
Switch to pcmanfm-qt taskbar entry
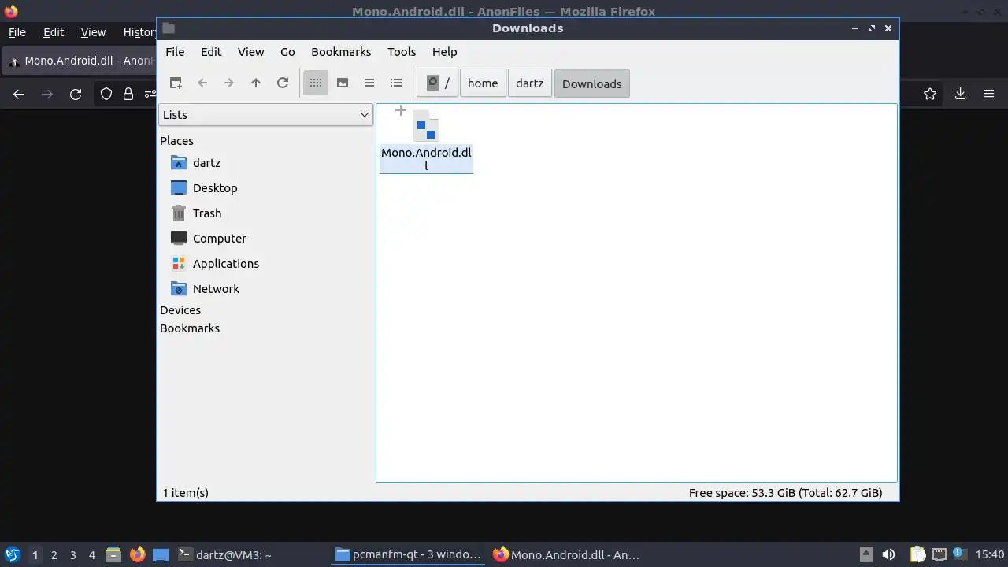click(408, 554)
